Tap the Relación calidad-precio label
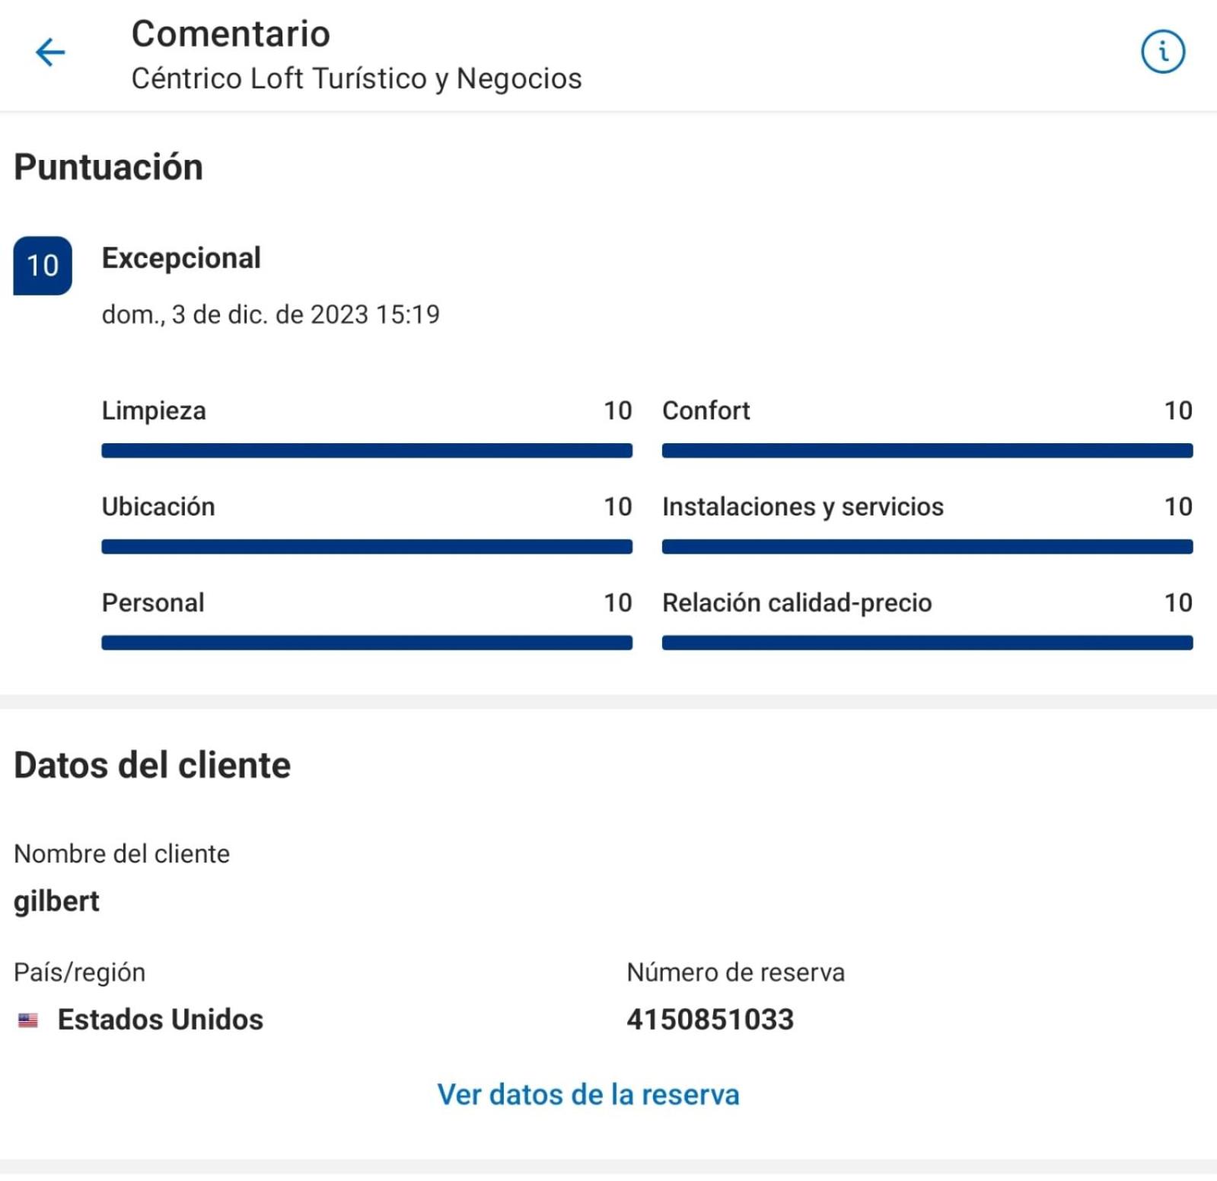Screen dimensions: 1217x1181 pyautogui.click(x=797, y=602)
